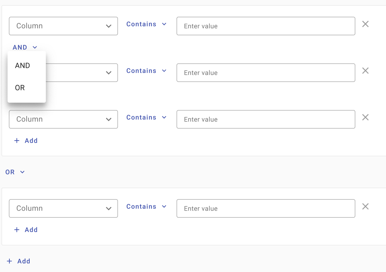Open the first row's Column dropdown
The width and height of the screenshot is (386, 272).
(x=63, y=26)
